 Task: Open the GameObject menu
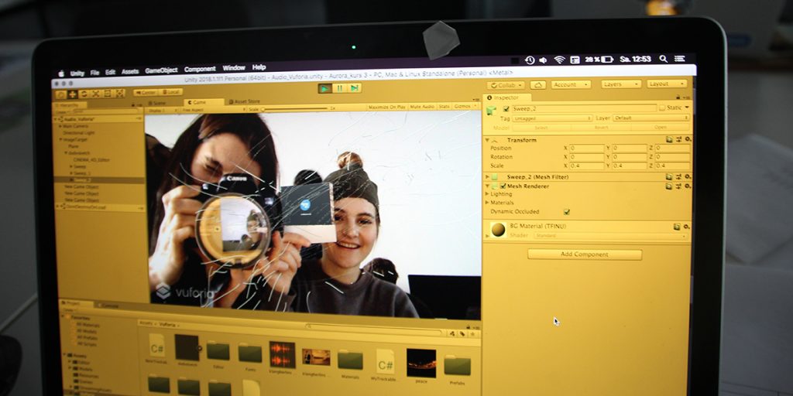(161, 70)
